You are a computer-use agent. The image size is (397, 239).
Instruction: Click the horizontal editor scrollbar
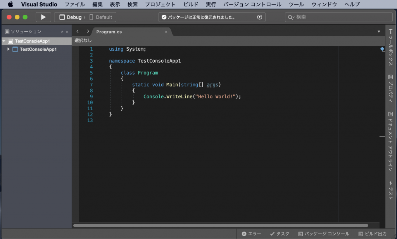pyautogui.click(x=221, y=225)
